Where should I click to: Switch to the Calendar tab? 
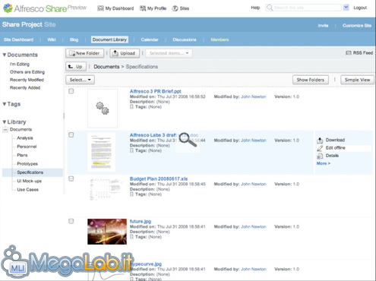tap(150, 39)
